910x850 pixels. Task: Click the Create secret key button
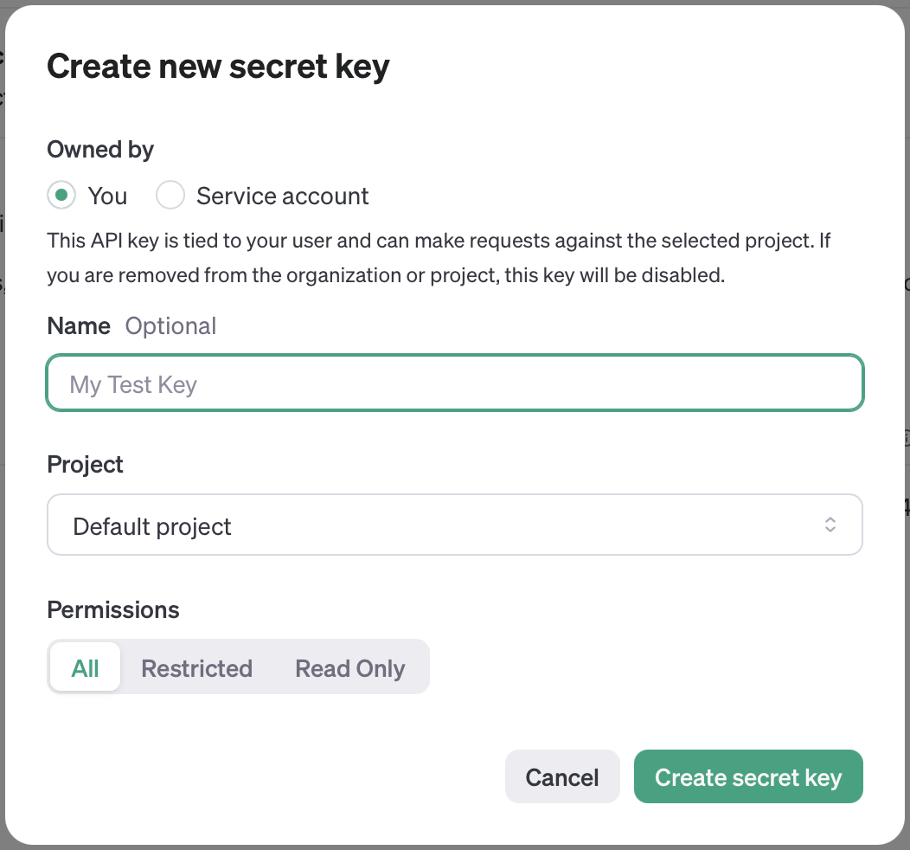748,776
